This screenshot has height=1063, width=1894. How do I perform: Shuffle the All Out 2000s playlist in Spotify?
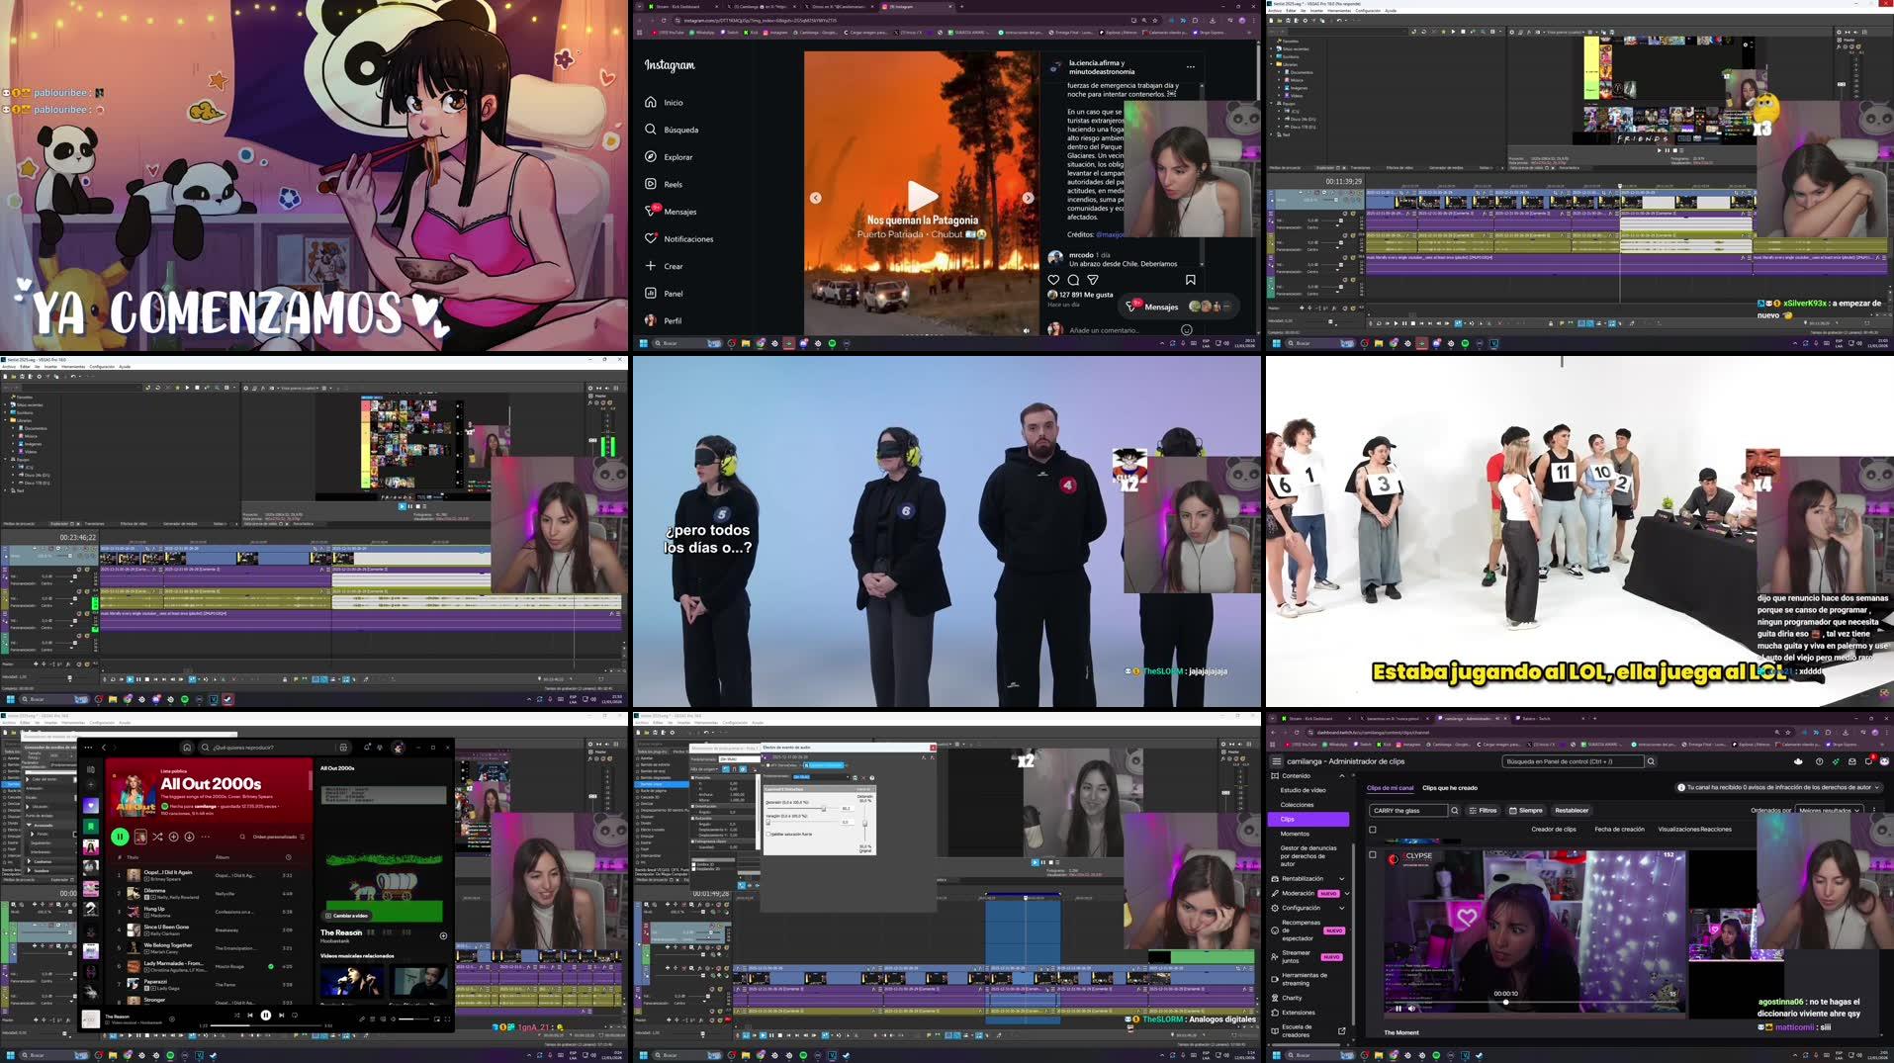tap(157, 836)
